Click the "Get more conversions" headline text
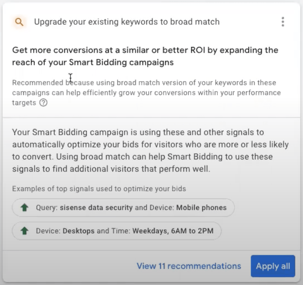The height and width of the screenshot is (285, 303). click(x=145, y=50)
